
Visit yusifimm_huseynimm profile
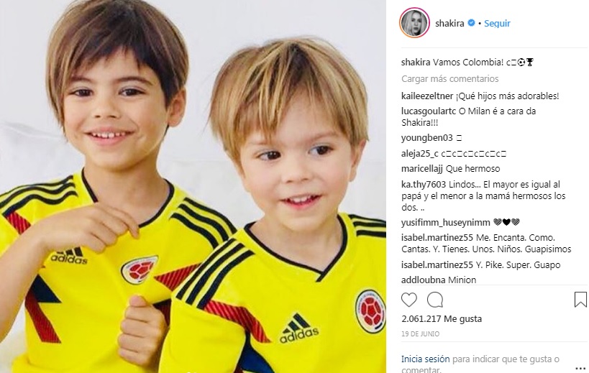point(445,223)
